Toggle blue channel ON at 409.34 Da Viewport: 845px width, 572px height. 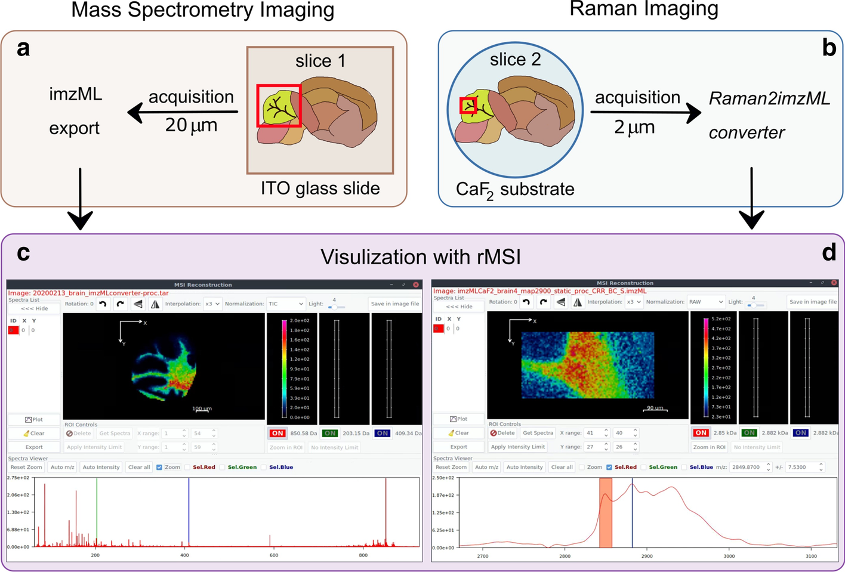(x=383, y=434)
